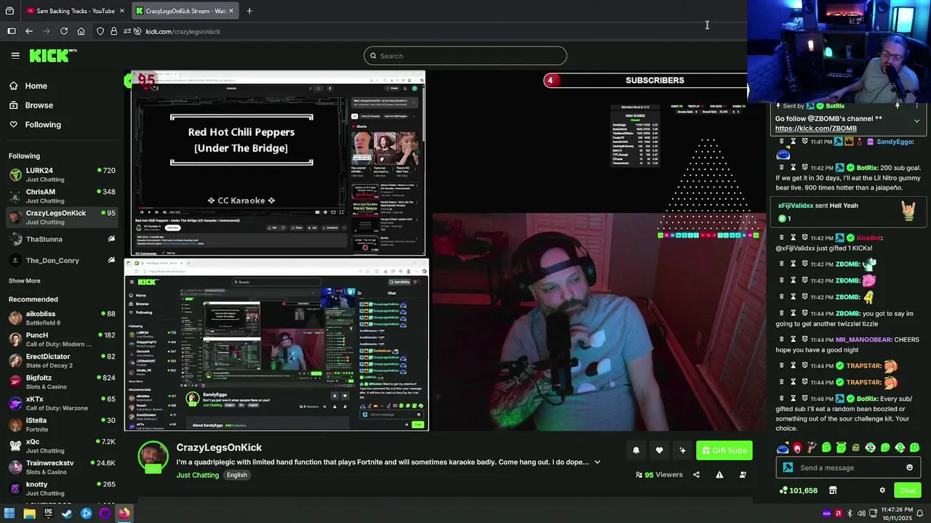The width and height of the screenshot is (931, 523).
Task: Open LURK24 channel in Following list
Action: tap(62, 174)
